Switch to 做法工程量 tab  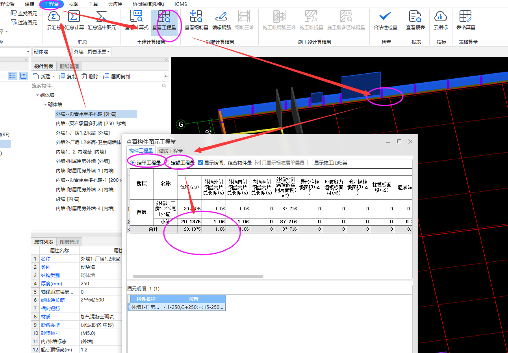click(x=171, y=151)
